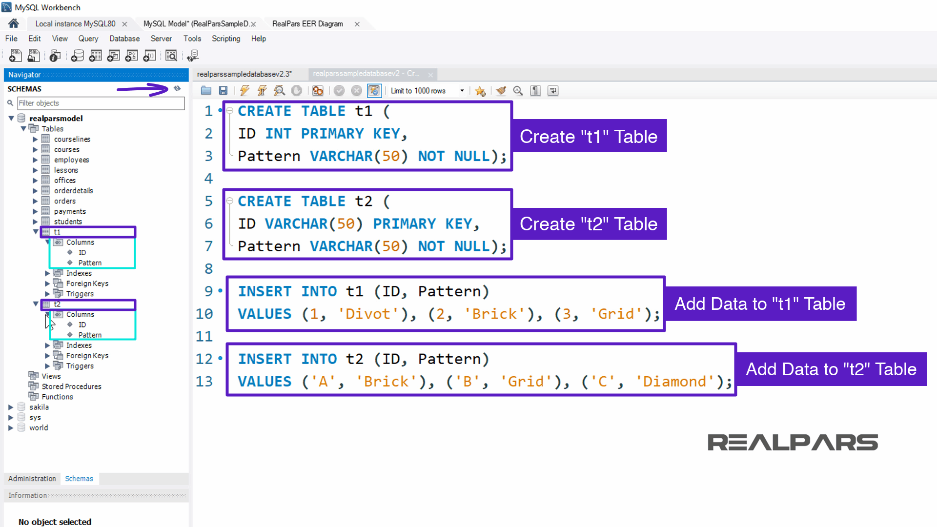Create new schema icon

77,56
